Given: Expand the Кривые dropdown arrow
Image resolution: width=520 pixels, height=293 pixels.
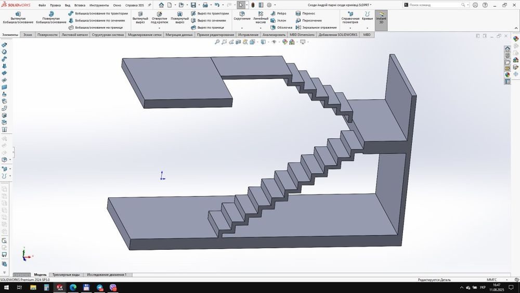Looking at the screenshot, I should click(x=367, y=28).
